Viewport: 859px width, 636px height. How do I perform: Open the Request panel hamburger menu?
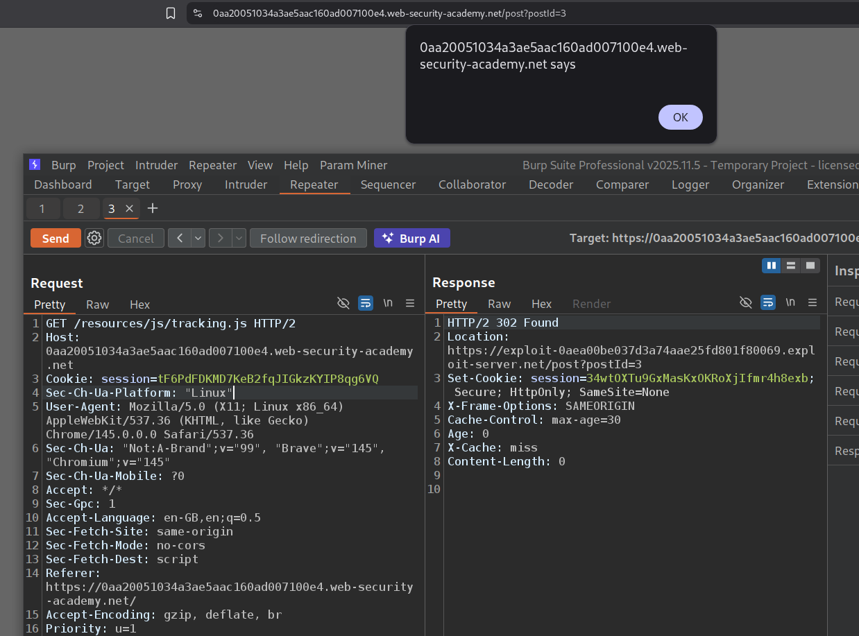(x=410, y=303)
